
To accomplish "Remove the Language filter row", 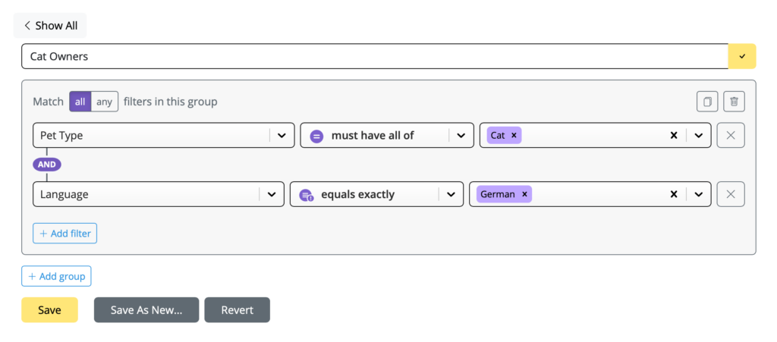I will 731,194.
